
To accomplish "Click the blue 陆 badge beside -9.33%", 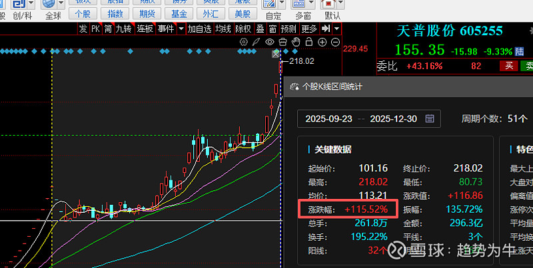I will (x=519, y=52).
